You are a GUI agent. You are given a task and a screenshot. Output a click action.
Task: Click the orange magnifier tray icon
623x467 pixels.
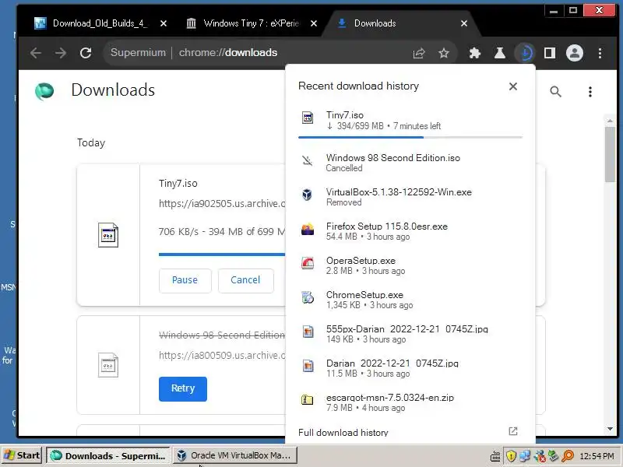pyautogui.click(x=568, y=456)
